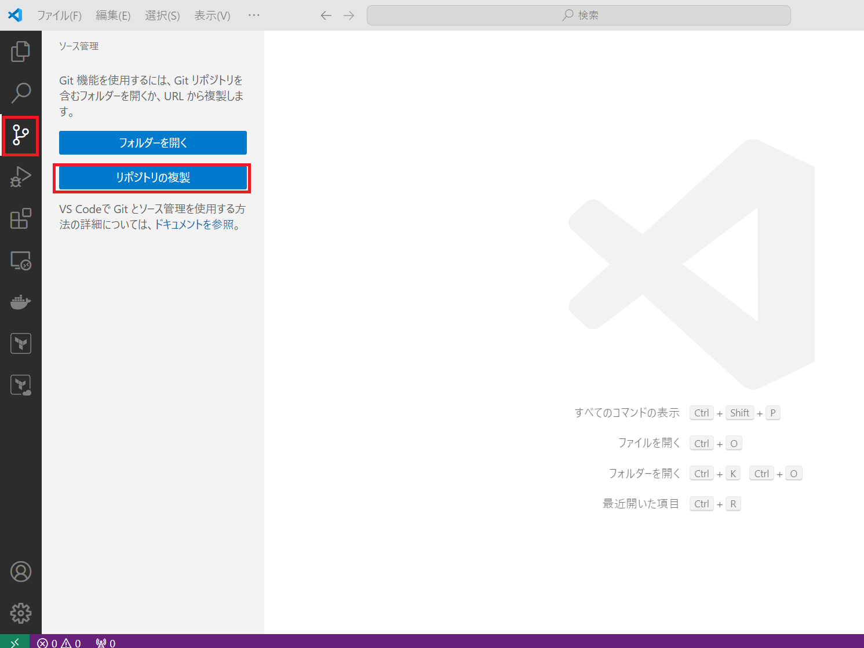Click the 検索 command center search box
The image size is (864, 648).
pos(579,16)
